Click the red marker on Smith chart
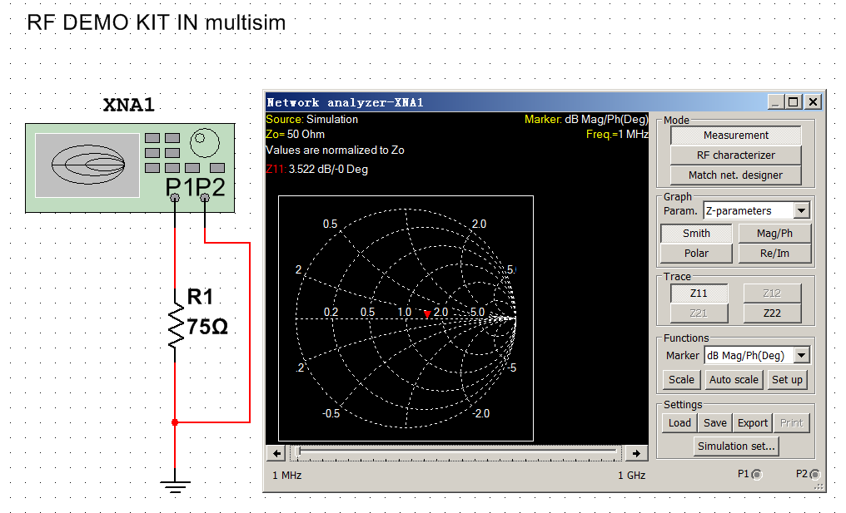846x513 pixels. point(427,314)
